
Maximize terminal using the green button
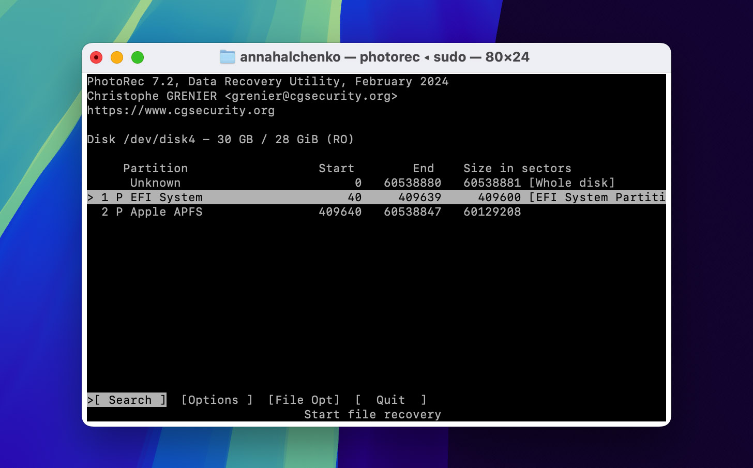pos(138,57)
